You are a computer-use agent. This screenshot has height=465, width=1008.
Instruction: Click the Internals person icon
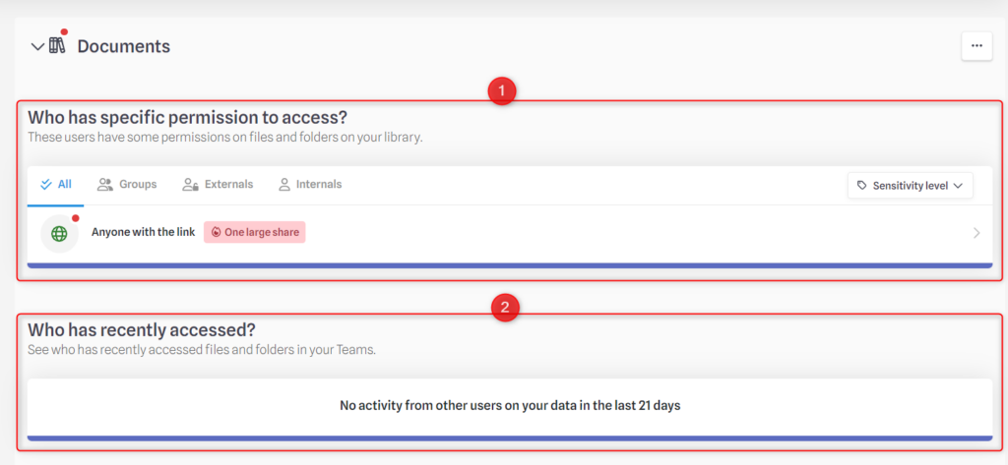(x=284, y=185)
